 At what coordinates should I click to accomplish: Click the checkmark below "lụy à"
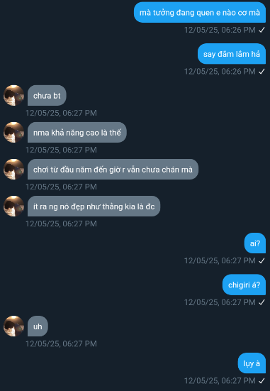(x=261, y=381)
